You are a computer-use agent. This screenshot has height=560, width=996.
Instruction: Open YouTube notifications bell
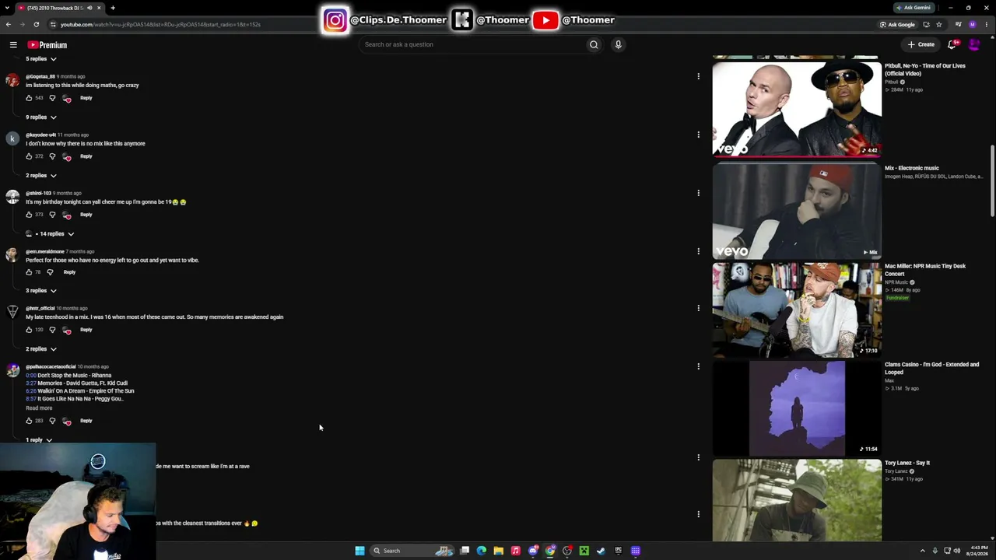tap(952, 44)
